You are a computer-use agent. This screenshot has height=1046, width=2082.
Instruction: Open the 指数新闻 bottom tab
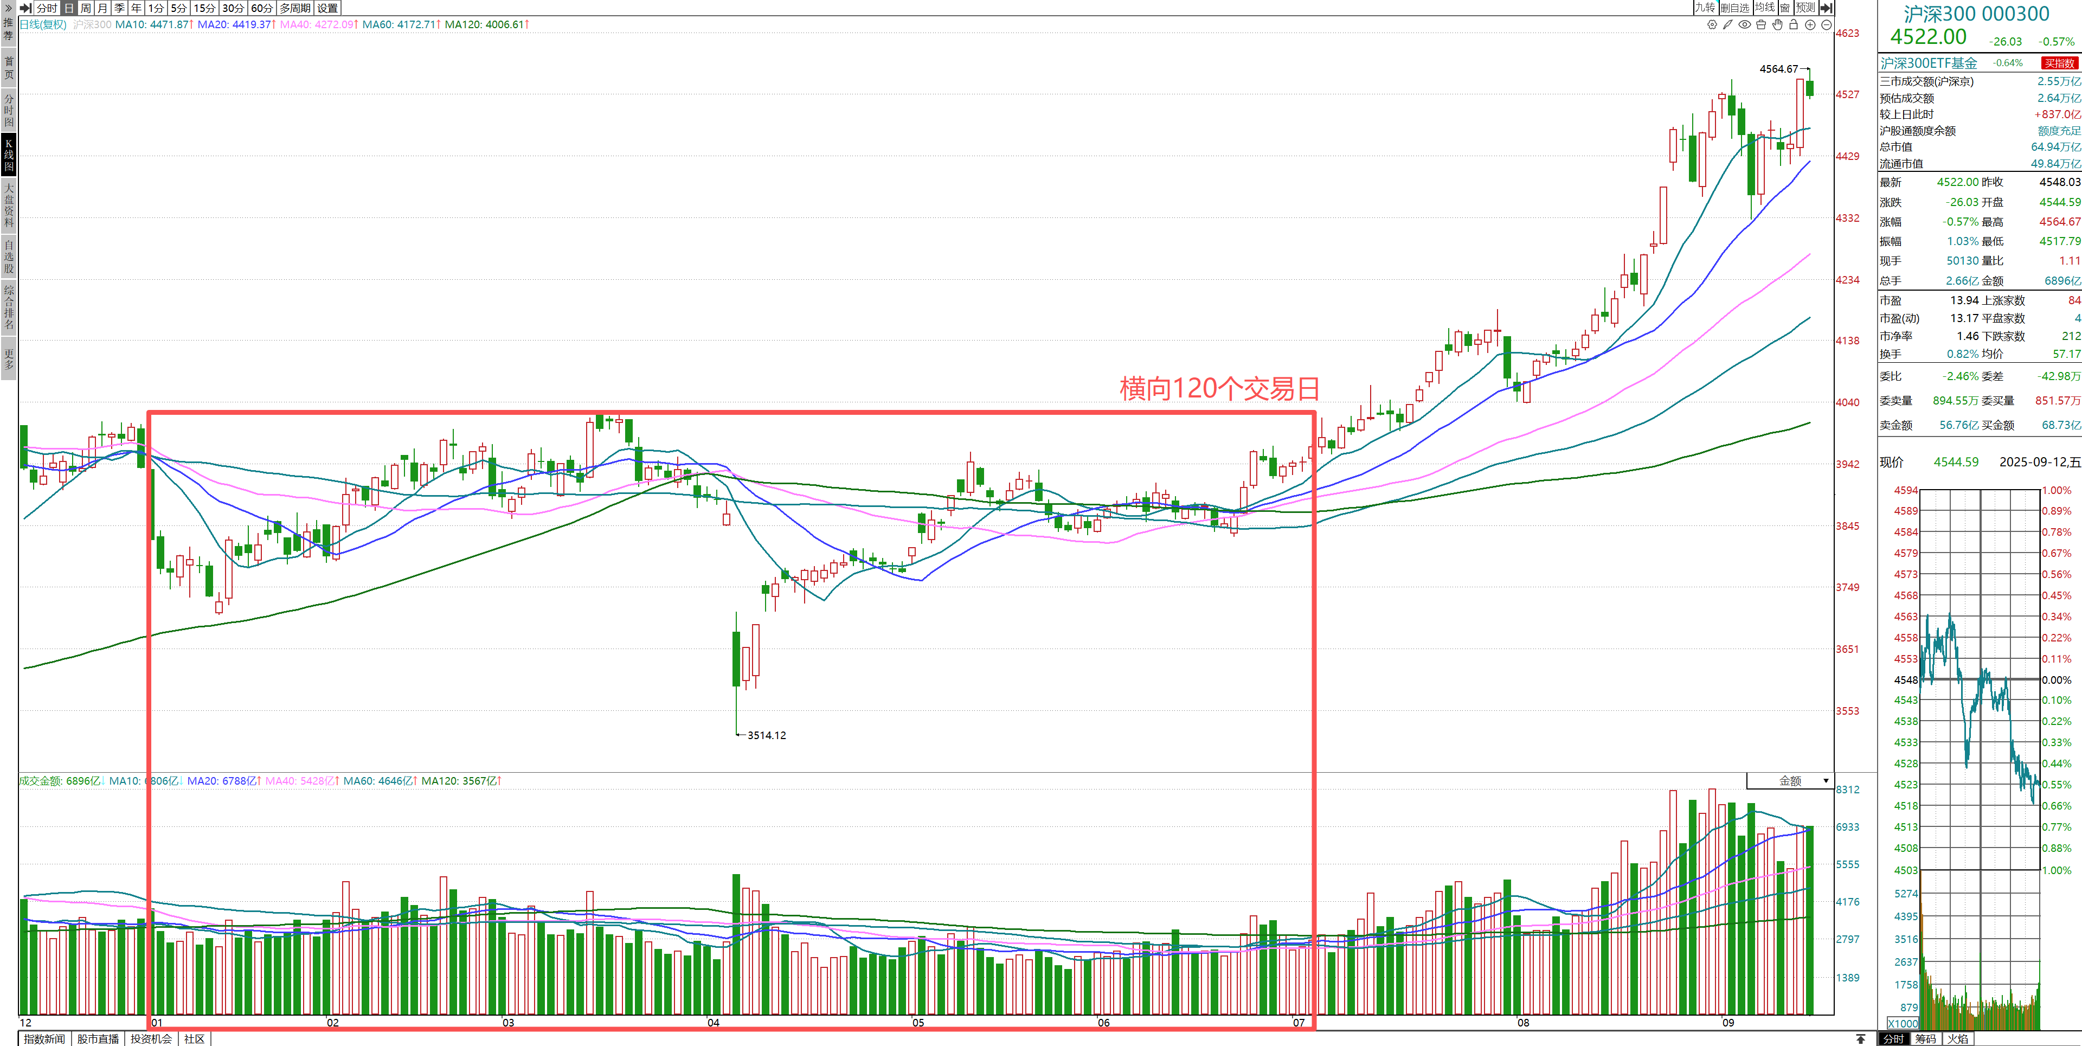tap(44, 1039)
